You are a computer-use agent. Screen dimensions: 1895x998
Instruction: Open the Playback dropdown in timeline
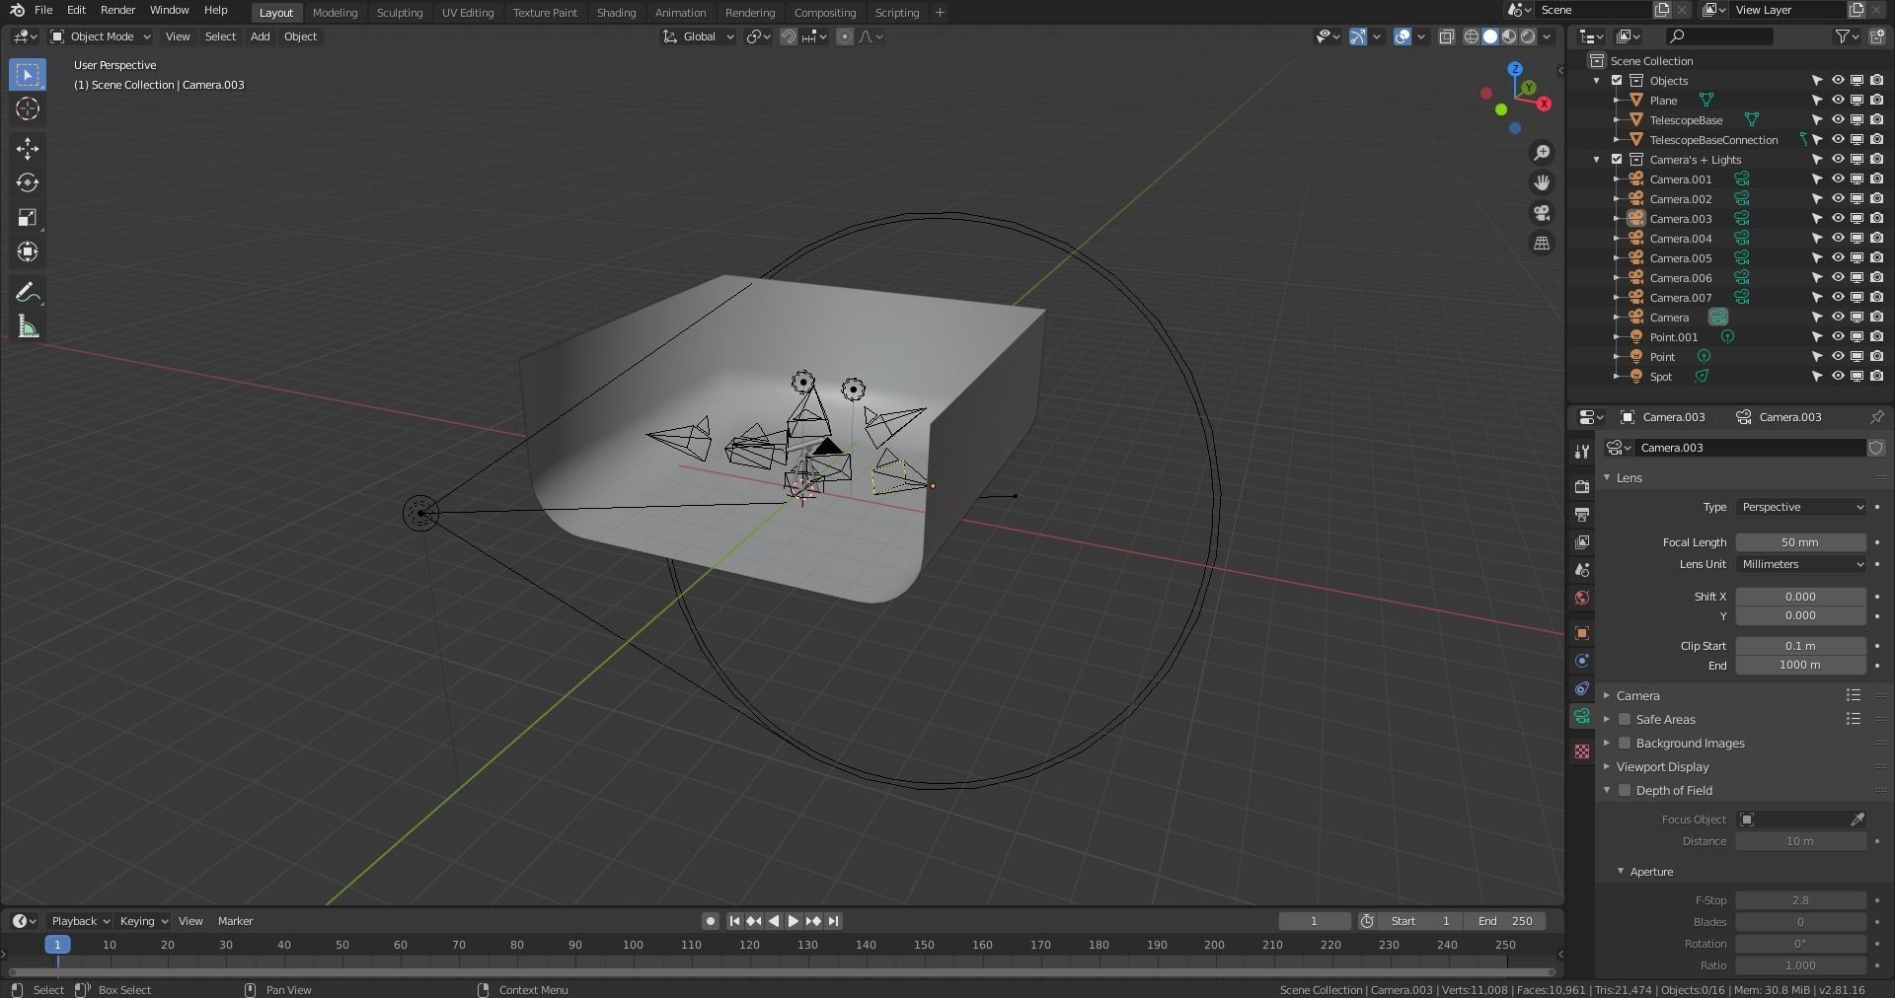pyautogui.click(x=80, y=921)
